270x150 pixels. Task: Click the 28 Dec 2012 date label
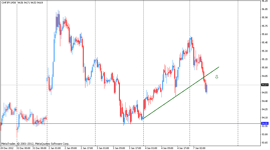(7, 148)
